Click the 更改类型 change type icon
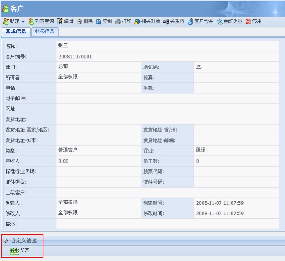 coord(219,22)
